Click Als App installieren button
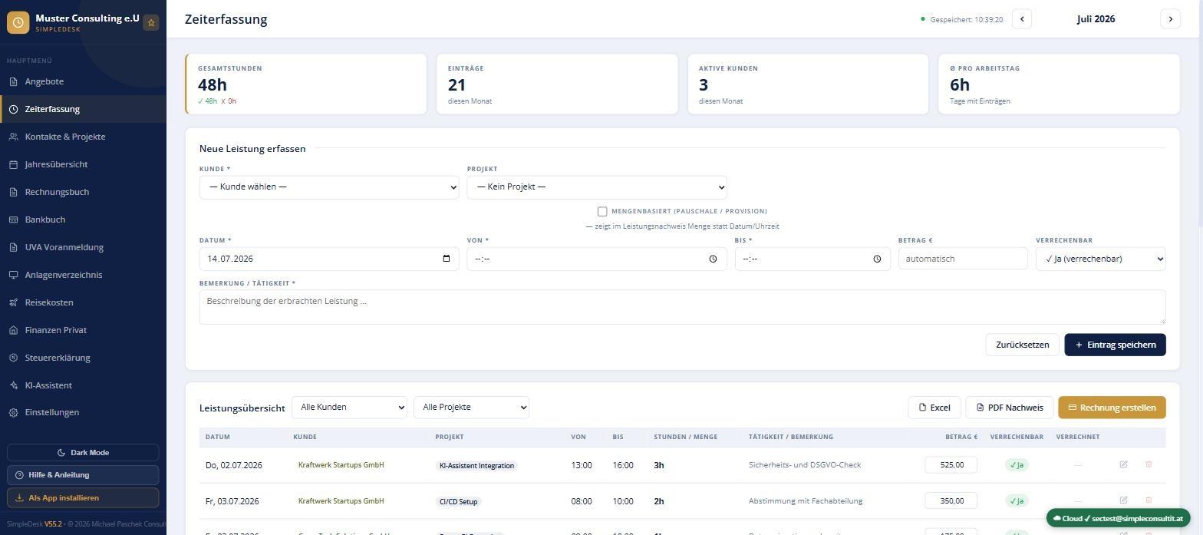 pos(83,498)
